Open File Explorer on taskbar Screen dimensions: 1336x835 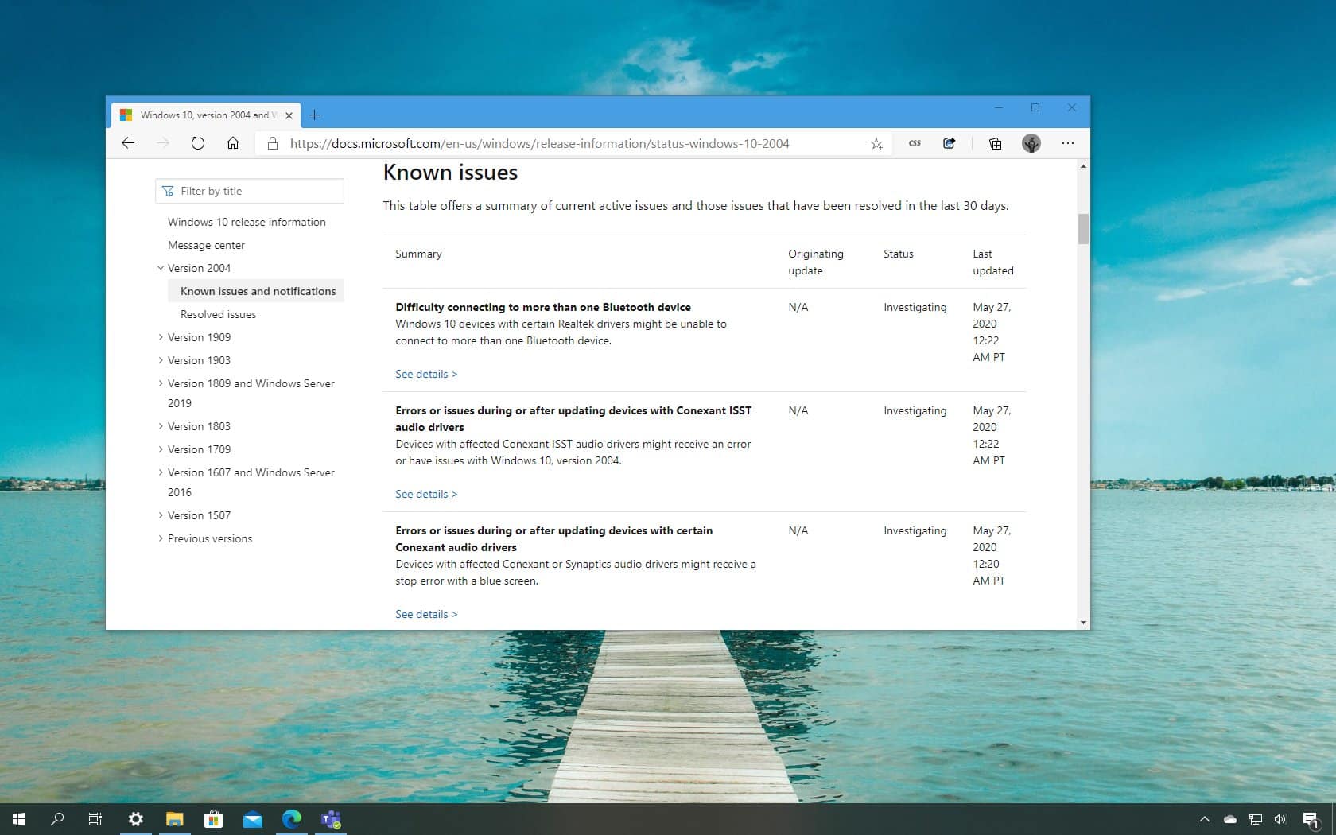174,818
